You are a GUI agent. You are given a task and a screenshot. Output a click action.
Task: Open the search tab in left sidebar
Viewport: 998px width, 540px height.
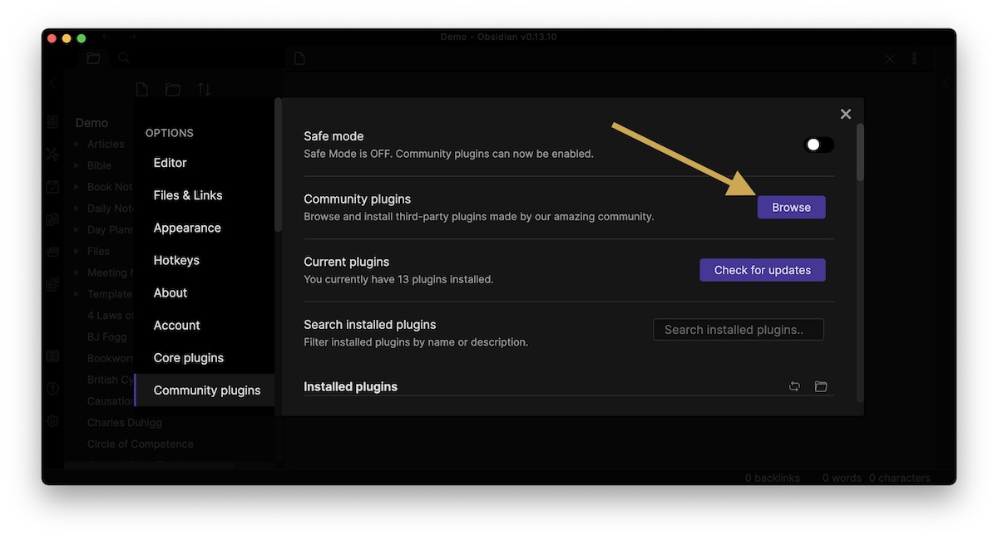124,58
